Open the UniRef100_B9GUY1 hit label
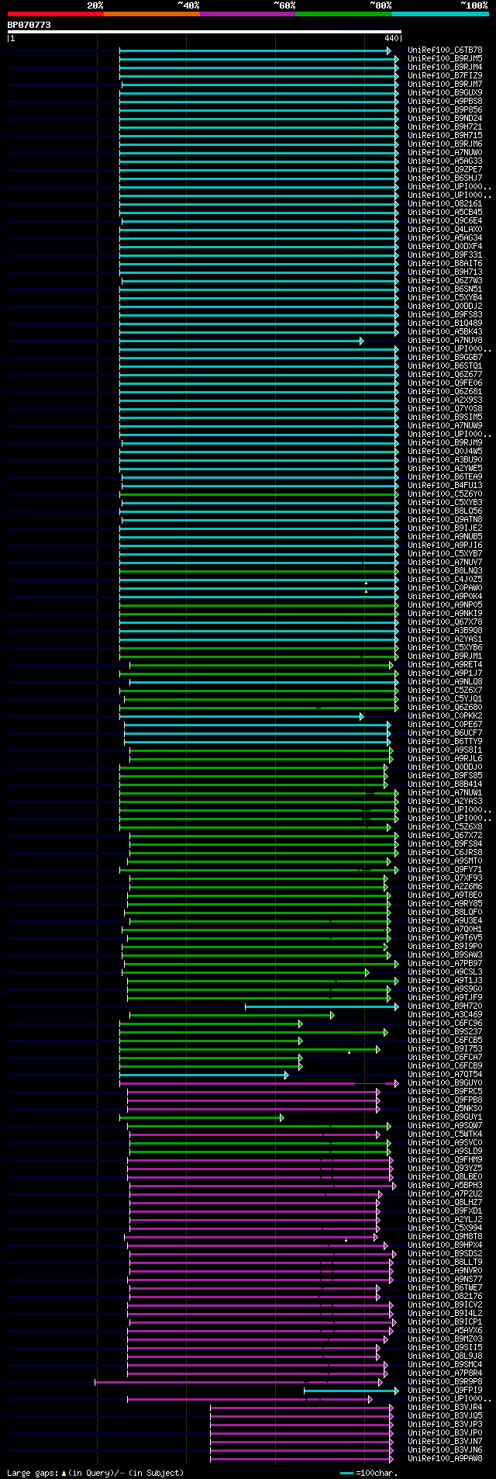496x1479 pixels. 445,1117
